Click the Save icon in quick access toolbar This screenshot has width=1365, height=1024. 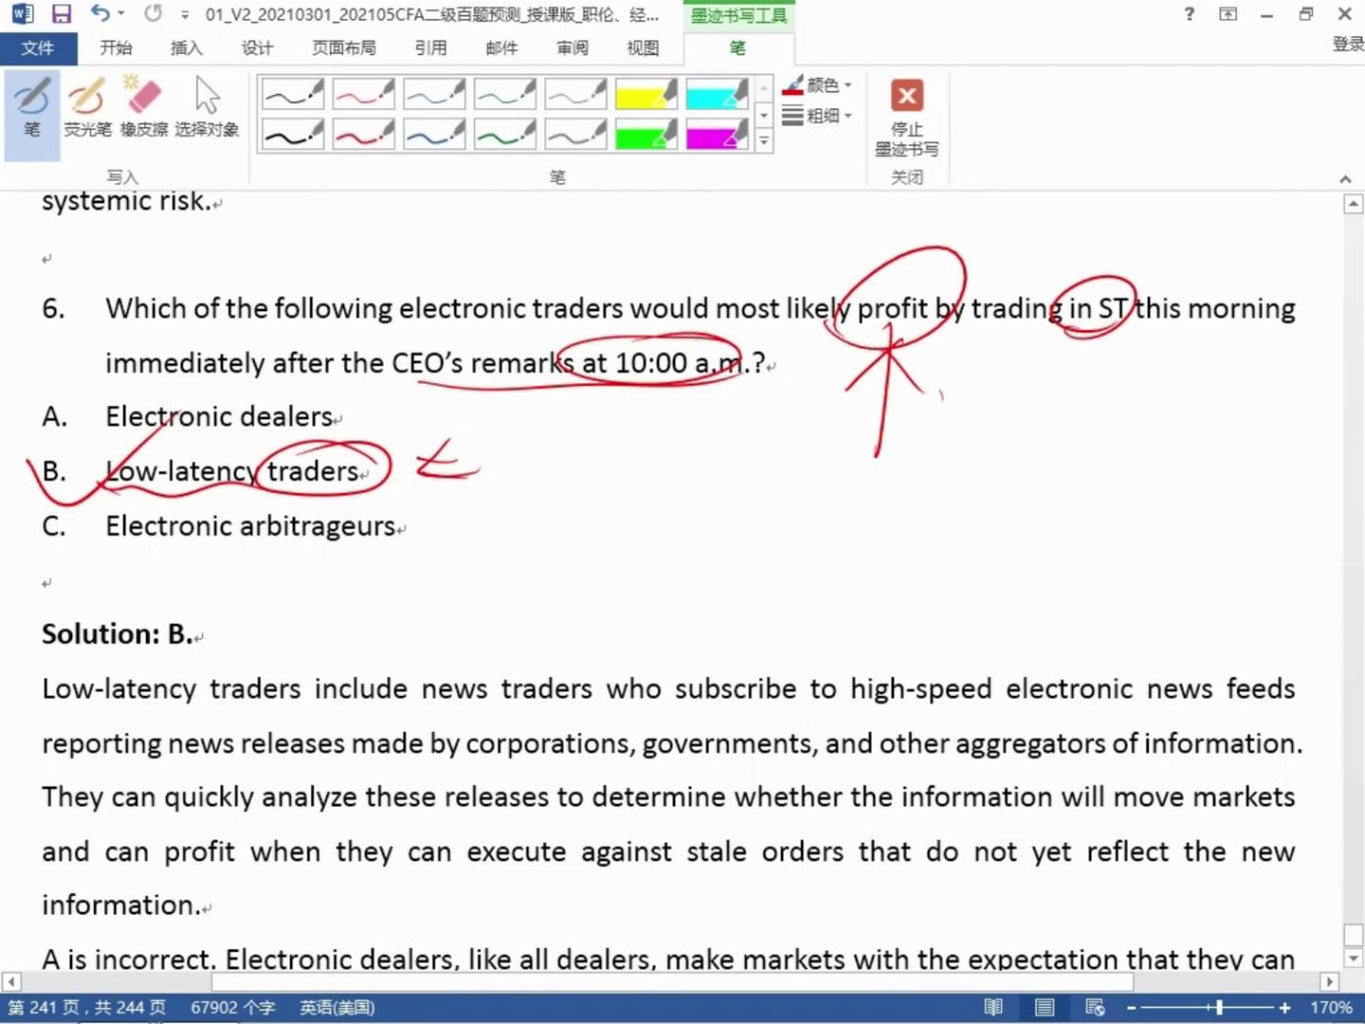tap(62, 14)
